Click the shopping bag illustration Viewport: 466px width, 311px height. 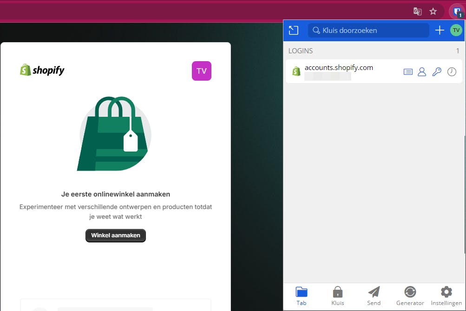(x=114, y=133)
